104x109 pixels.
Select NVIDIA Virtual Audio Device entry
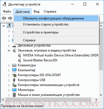pos(61,55)
